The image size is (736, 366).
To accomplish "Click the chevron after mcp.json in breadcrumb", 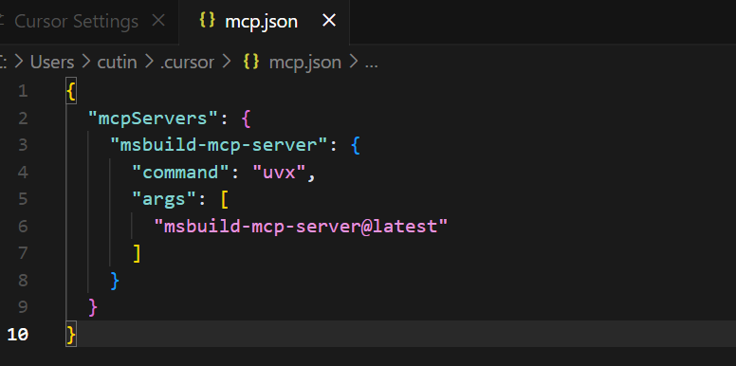I will (x=353, y=63).
